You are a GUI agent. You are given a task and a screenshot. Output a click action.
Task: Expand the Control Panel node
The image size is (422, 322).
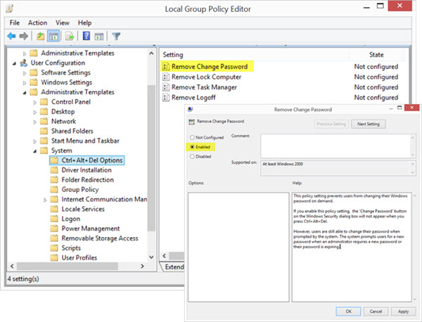coord(34,103)
